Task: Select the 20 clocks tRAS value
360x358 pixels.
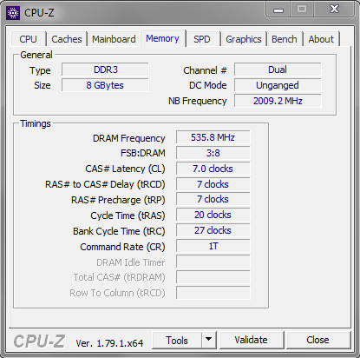Action: 213,215
